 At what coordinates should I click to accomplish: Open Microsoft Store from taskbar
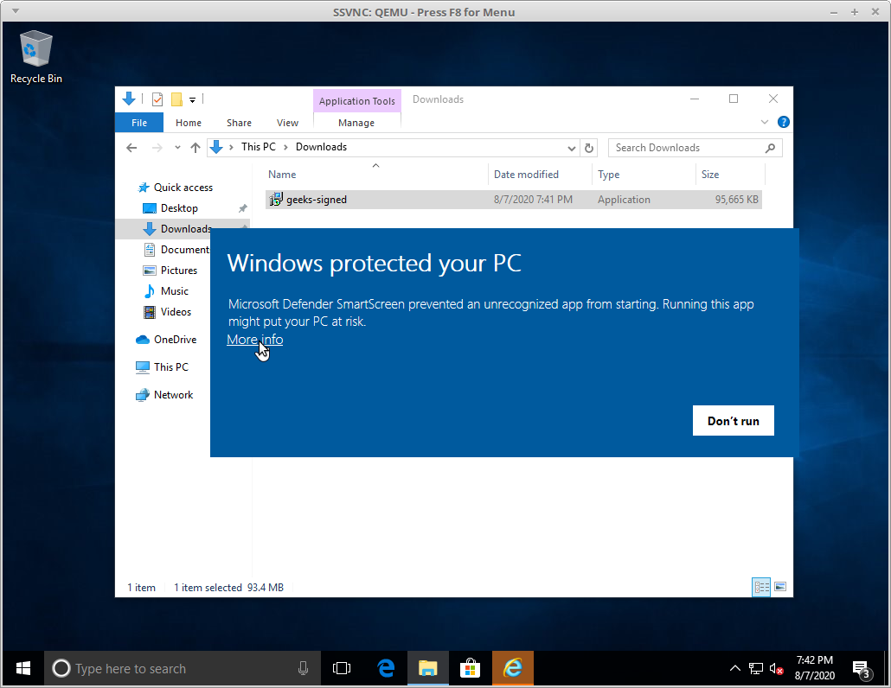pos(470,669)
